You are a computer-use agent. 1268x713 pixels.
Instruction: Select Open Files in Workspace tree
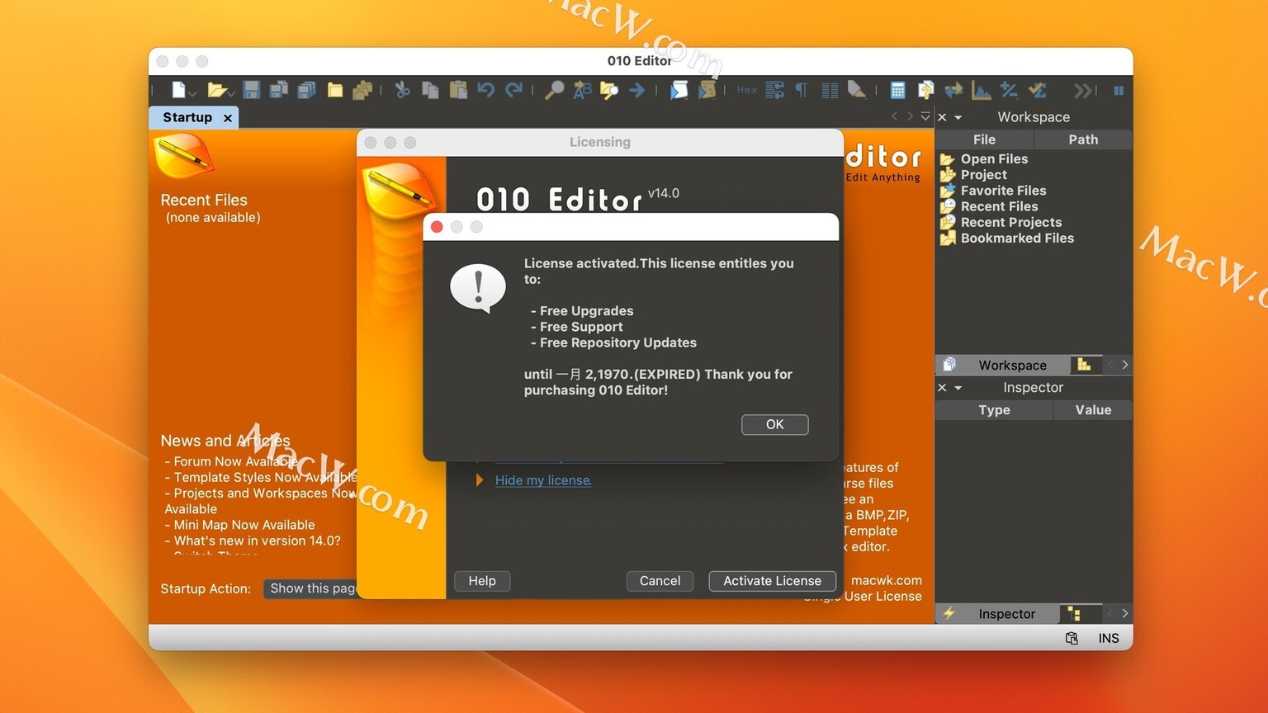coord(994,158)
